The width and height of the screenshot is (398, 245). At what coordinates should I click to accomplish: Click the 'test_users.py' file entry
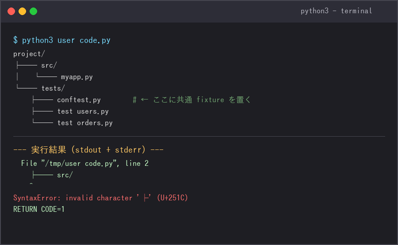tap(83, 111)
